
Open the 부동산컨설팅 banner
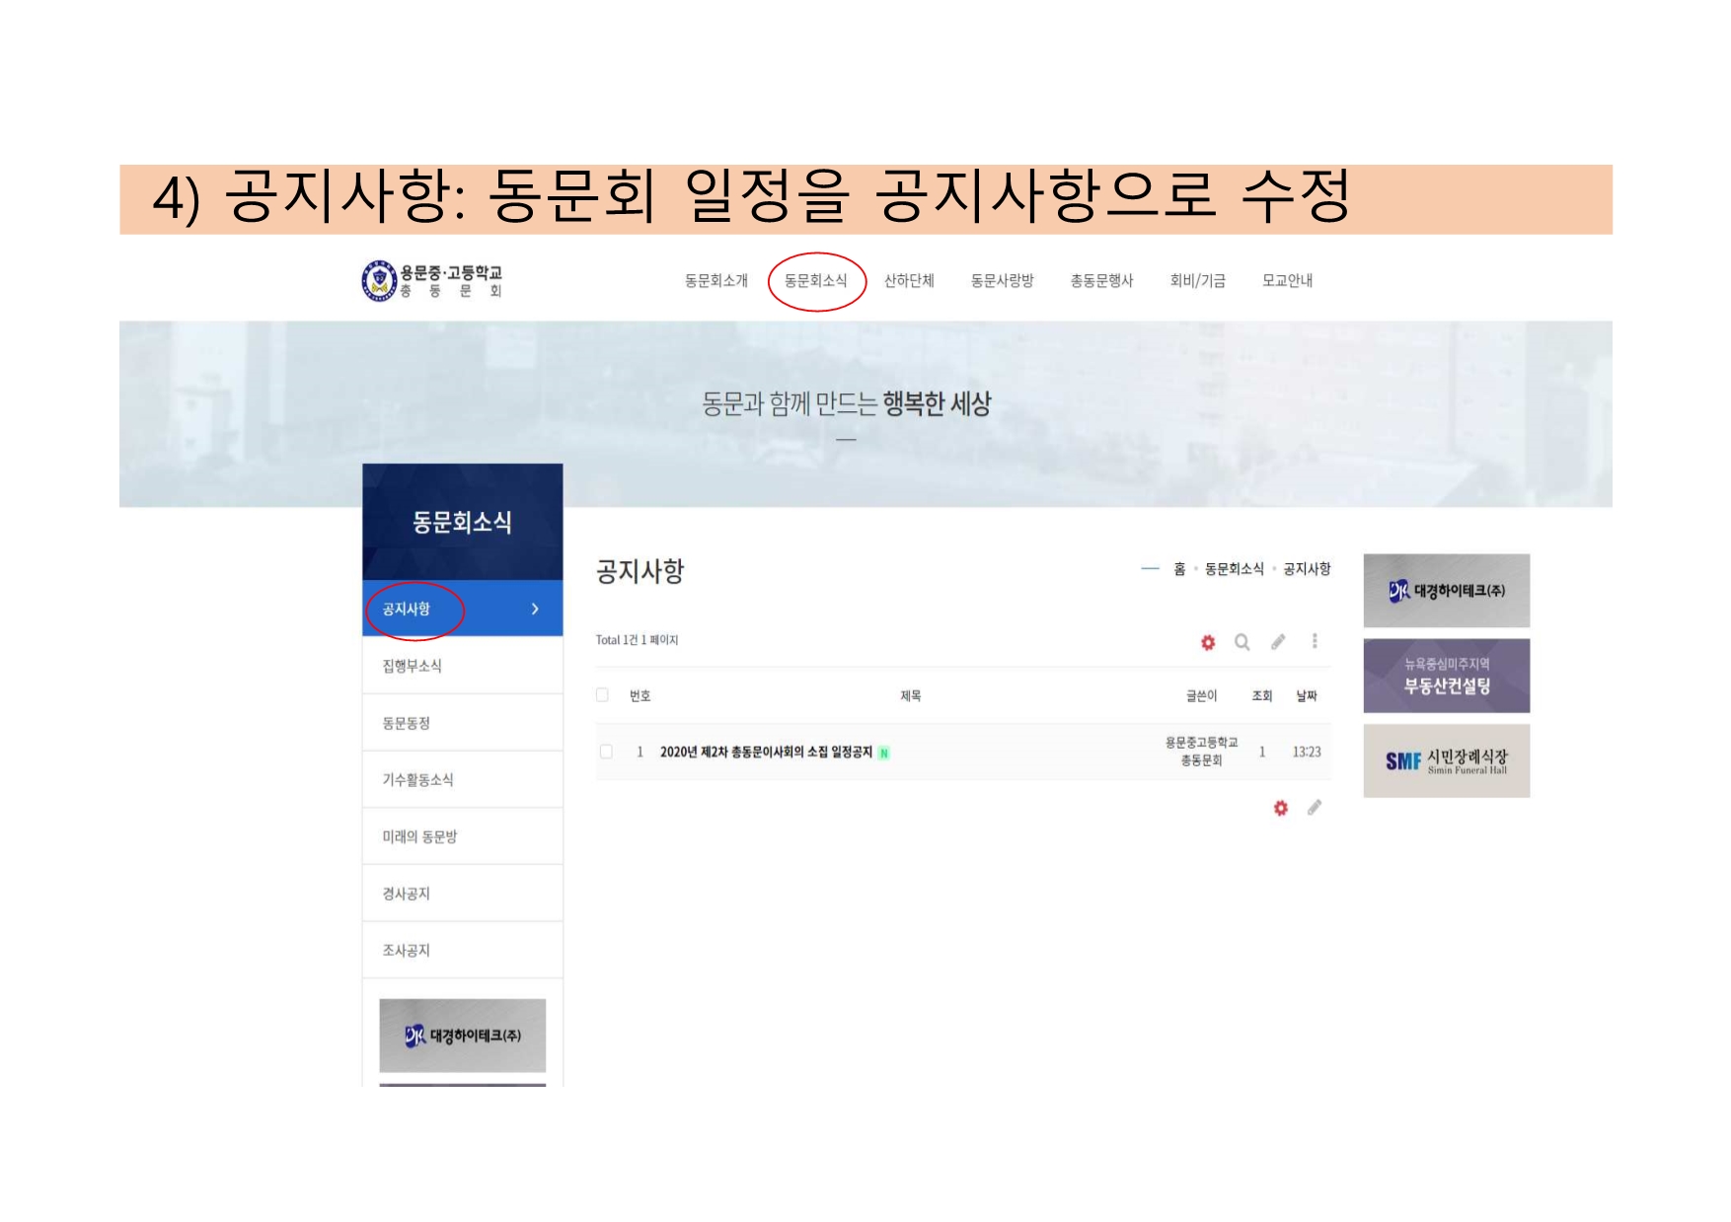1447,676
